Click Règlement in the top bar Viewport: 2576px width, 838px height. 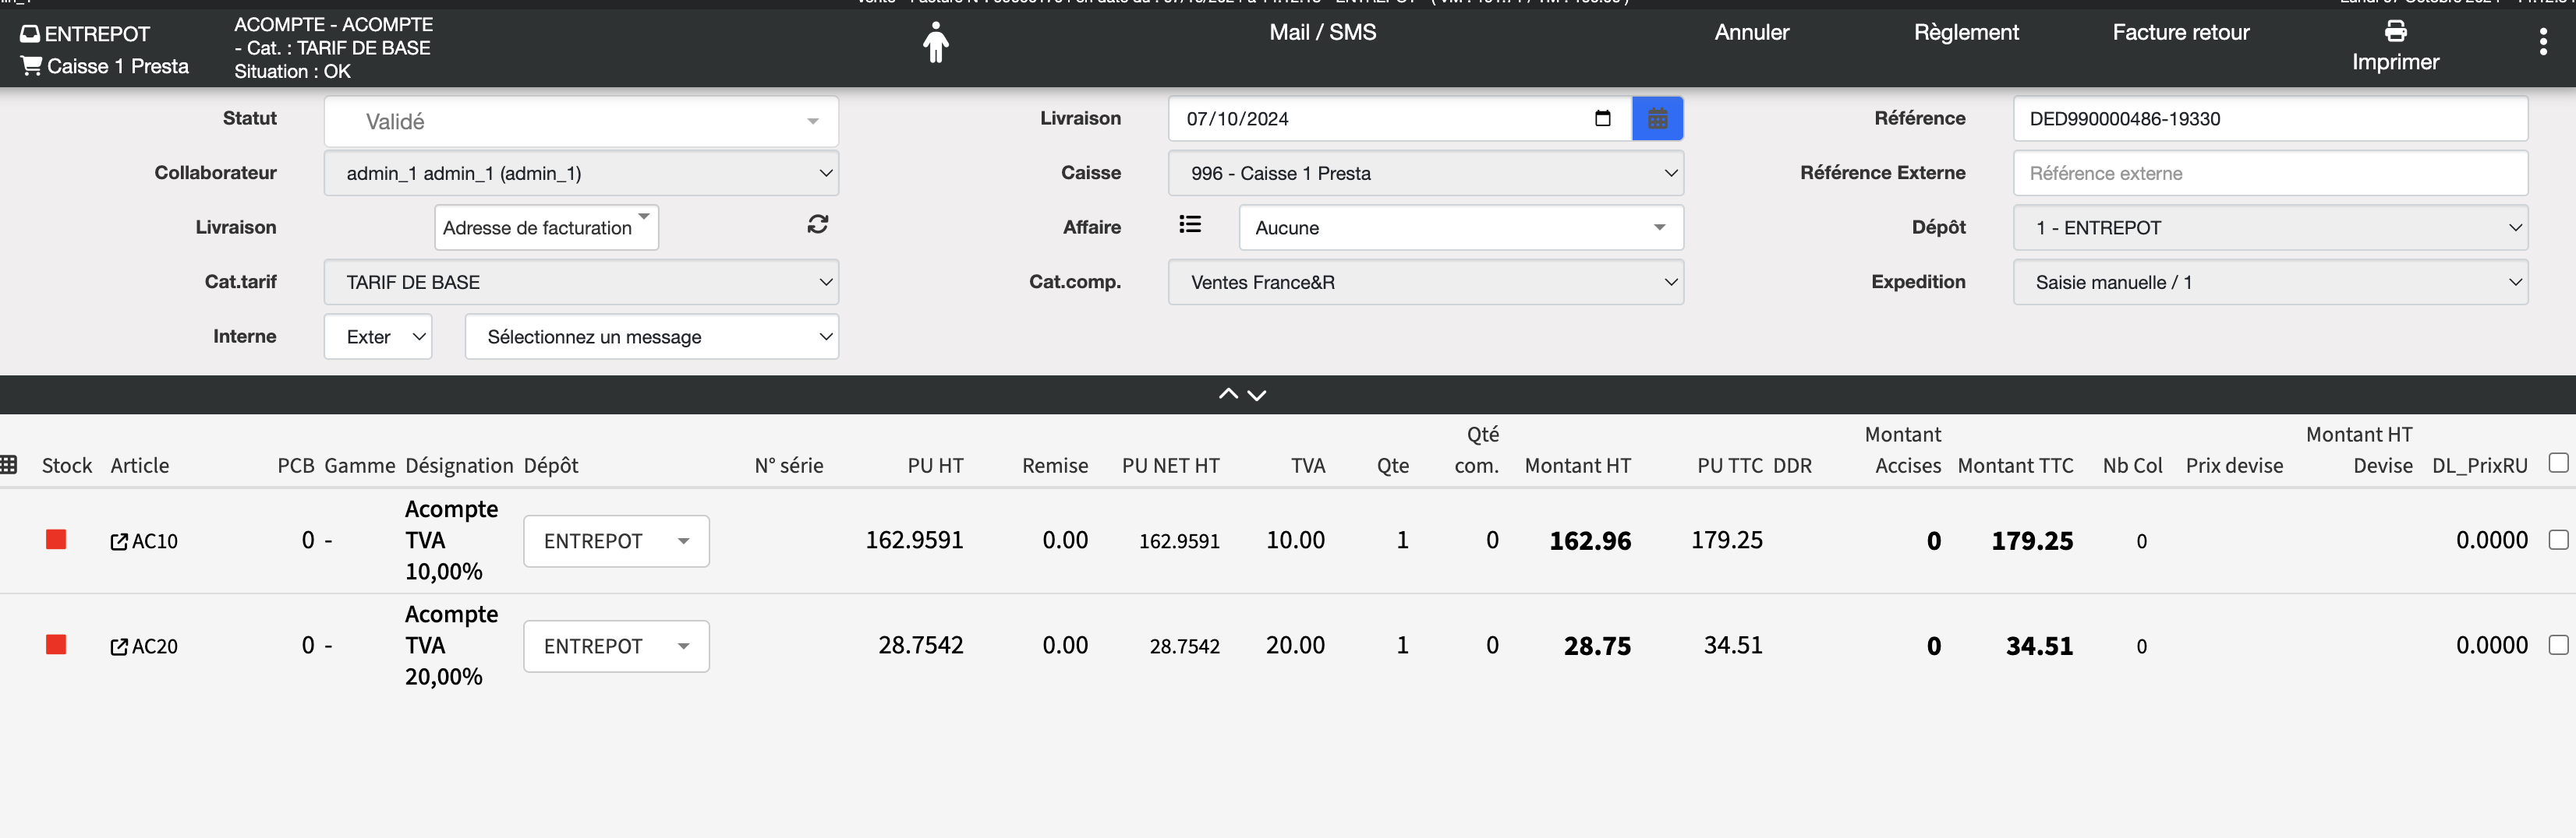click(x=1965, y=33)
